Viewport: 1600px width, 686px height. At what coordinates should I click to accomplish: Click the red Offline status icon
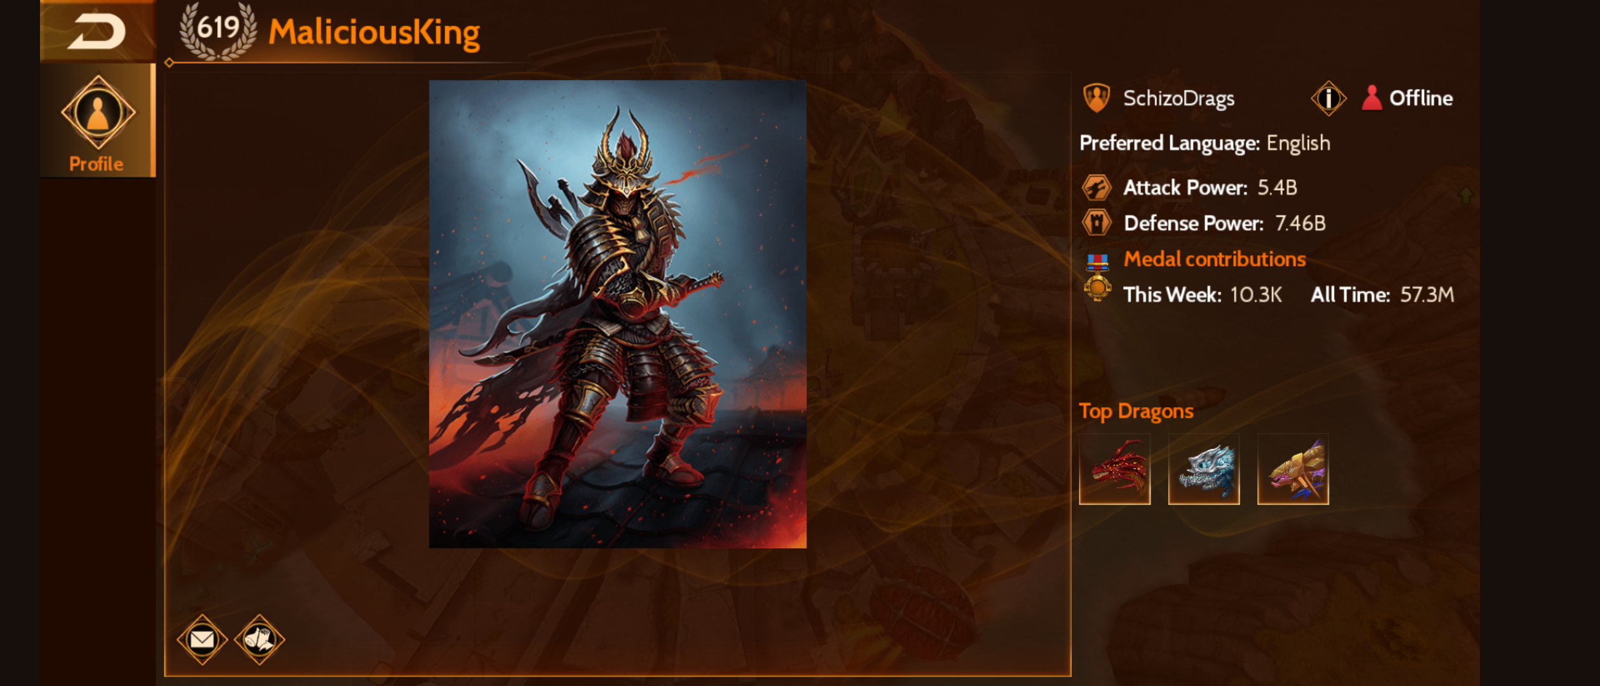coord(1371,98)
